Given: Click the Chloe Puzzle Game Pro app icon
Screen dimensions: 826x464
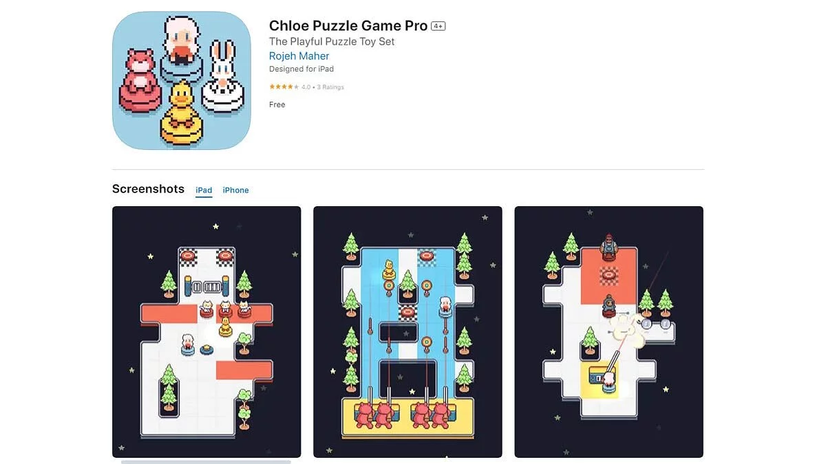Looking at the screenshot, I should [182, 81].
